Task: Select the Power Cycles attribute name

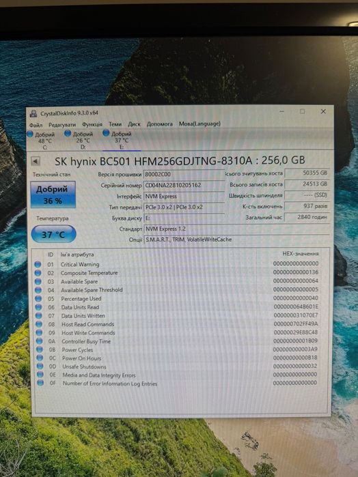Action: (77, 350)
